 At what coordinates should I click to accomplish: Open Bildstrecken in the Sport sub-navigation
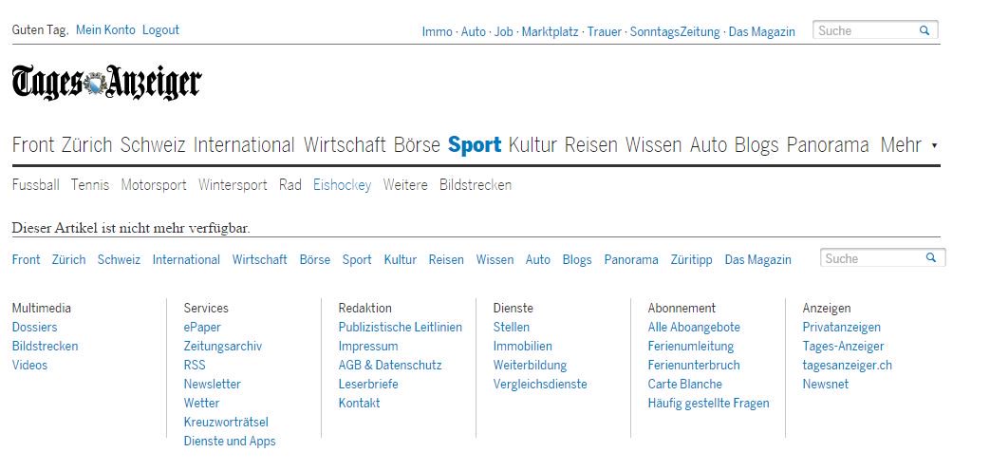tap(476, 185)
